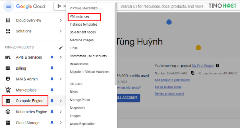Screen dimensions: 240x128
Task: Click the Billing card icon
Action: [8, 68]
